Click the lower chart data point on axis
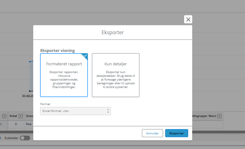 click(x=30, y=91)
